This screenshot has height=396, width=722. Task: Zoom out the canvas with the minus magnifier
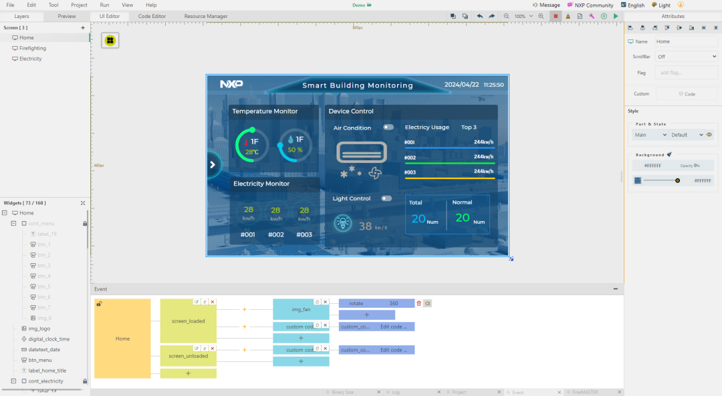[x=507, y=16]
